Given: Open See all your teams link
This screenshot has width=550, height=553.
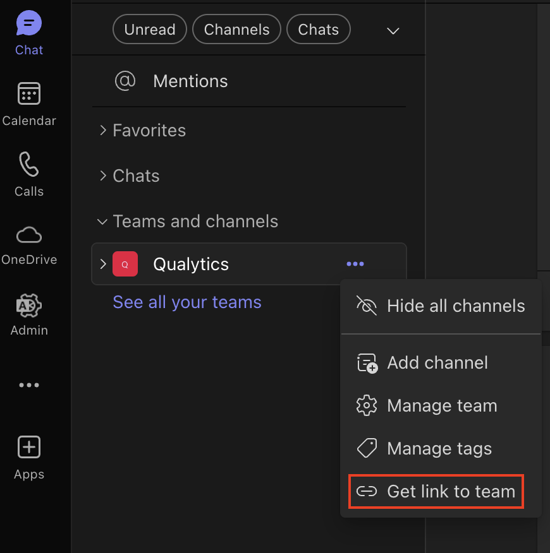Looking at the screenshot, I should [187, 302].
